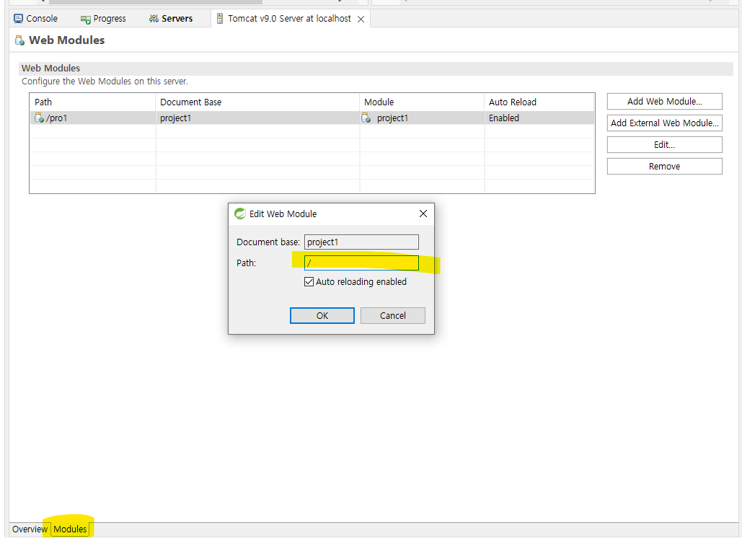Click the project1 name in the Module column
Viewport: 742px width, 541px height.
click(x=392, y=118)
